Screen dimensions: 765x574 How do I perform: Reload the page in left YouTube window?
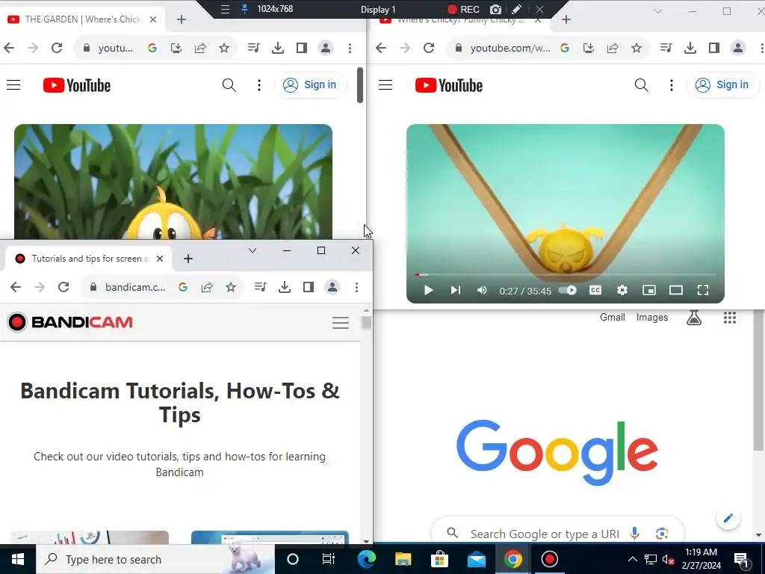[x=57, y=48]
